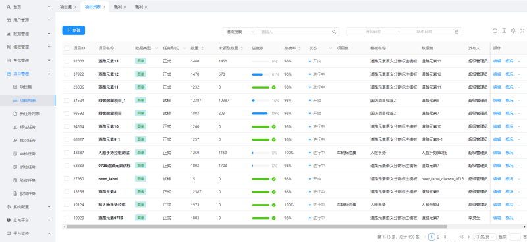Click the refresh icon above the table
Viewport: 527px width, 242px height.
click(495, 31)
